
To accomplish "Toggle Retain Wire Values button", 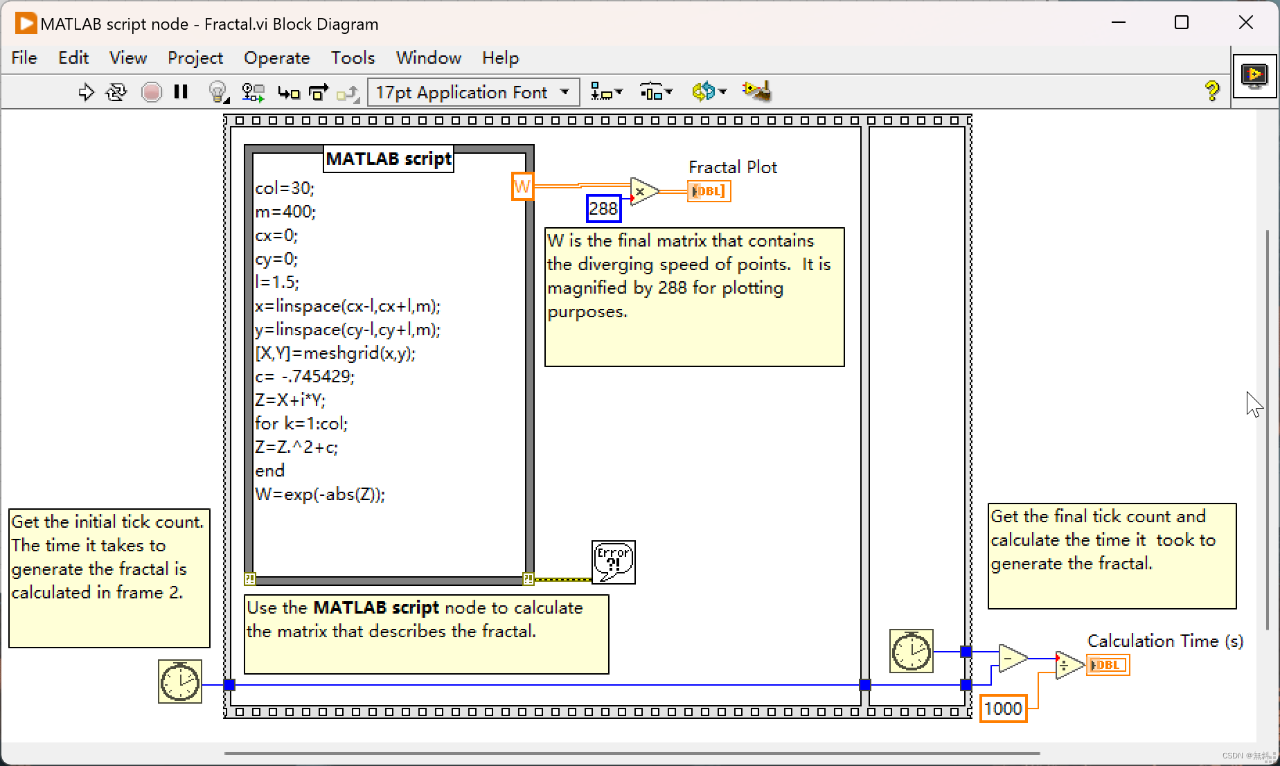I will coord(253,92).
